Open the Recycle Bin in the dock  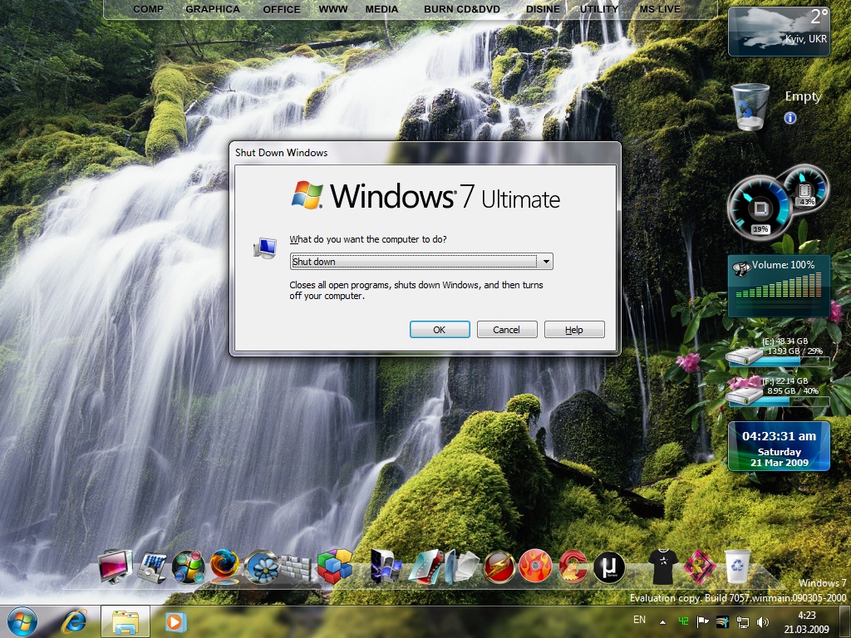(x=737, y=567)
